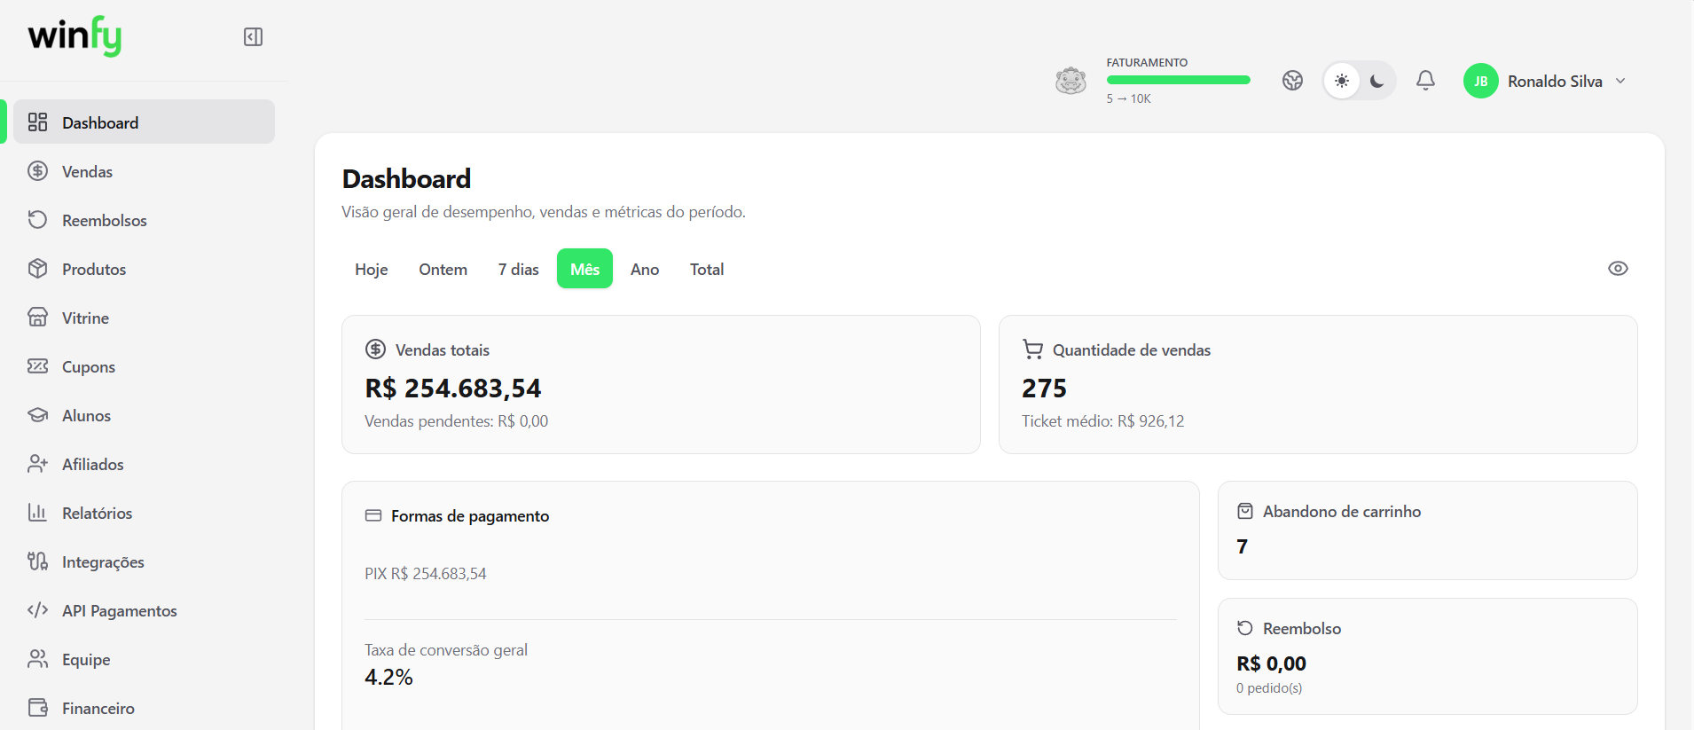Viewport: 1694px width, 730px height.
Task: Go to Reembolsos menu label
Action: coord(105,221)
